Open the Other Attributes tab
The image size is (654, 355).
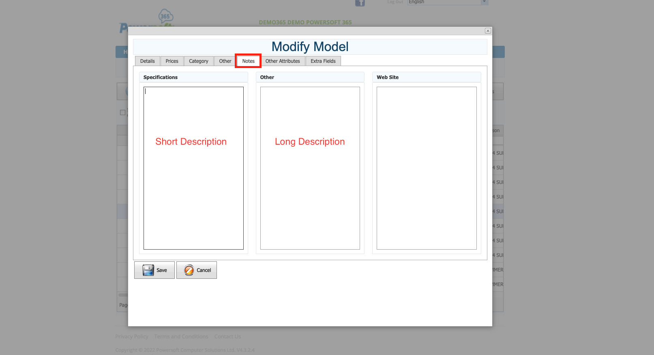coord(283,61)
